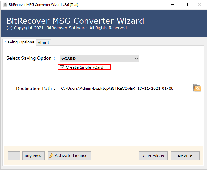Click into the Destination Path input field
Image resolution: width=207 pixels, height=170 pixels.
(x=125, y=88)
